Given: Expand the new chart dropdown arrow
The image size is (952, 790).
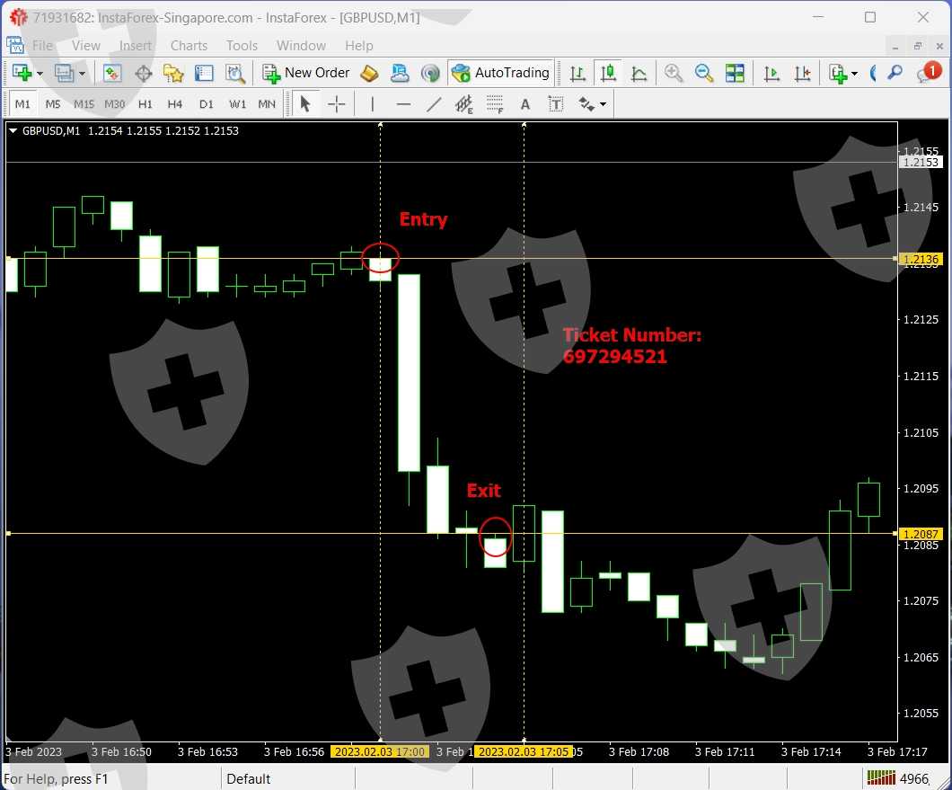Looking at the screenshot, I should [x=40, y=74].
